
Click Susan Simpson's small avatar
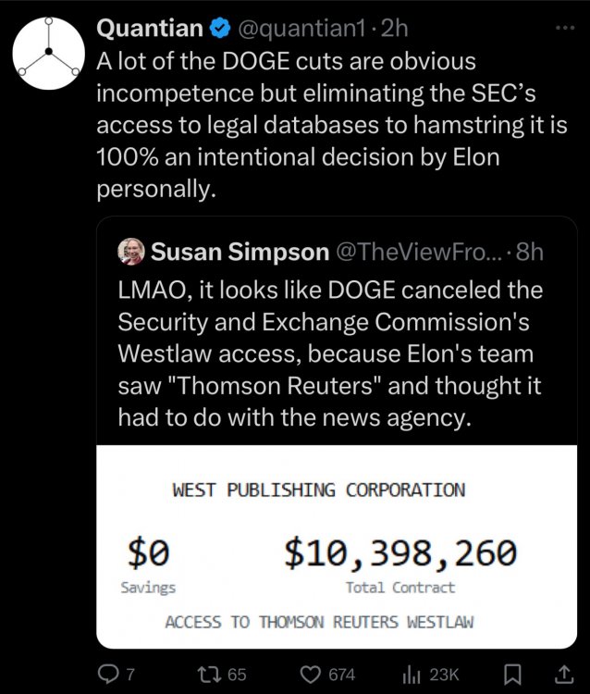point(130,252)
